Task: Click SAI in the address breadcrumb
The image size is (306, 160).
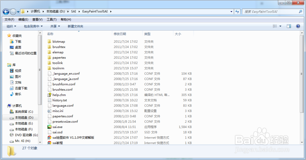Action: (73, 12)
